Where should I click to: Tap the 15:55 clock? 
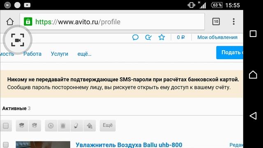click(233, 5)
